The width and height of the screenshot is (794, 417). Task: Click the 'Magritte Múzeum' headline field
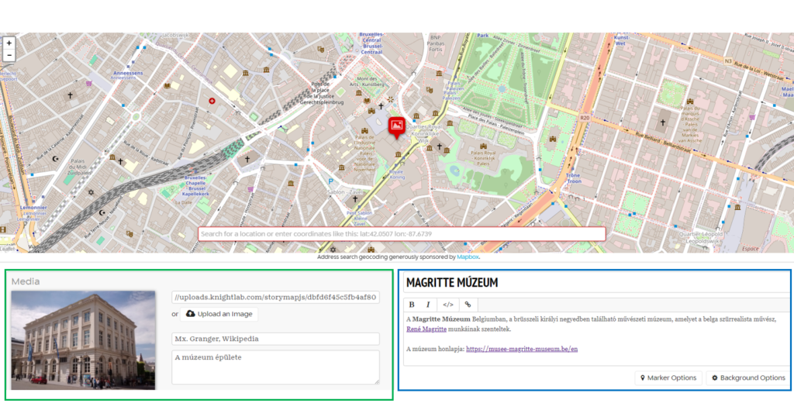tap(593, 283)
